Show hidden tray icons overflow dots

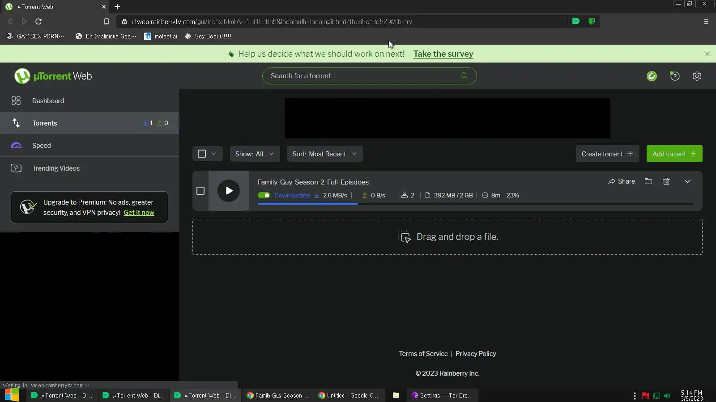[635, 396]
